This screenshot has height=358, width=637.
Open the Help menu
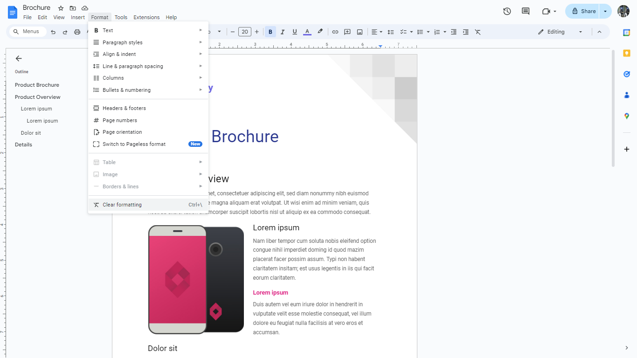point(171,17)
